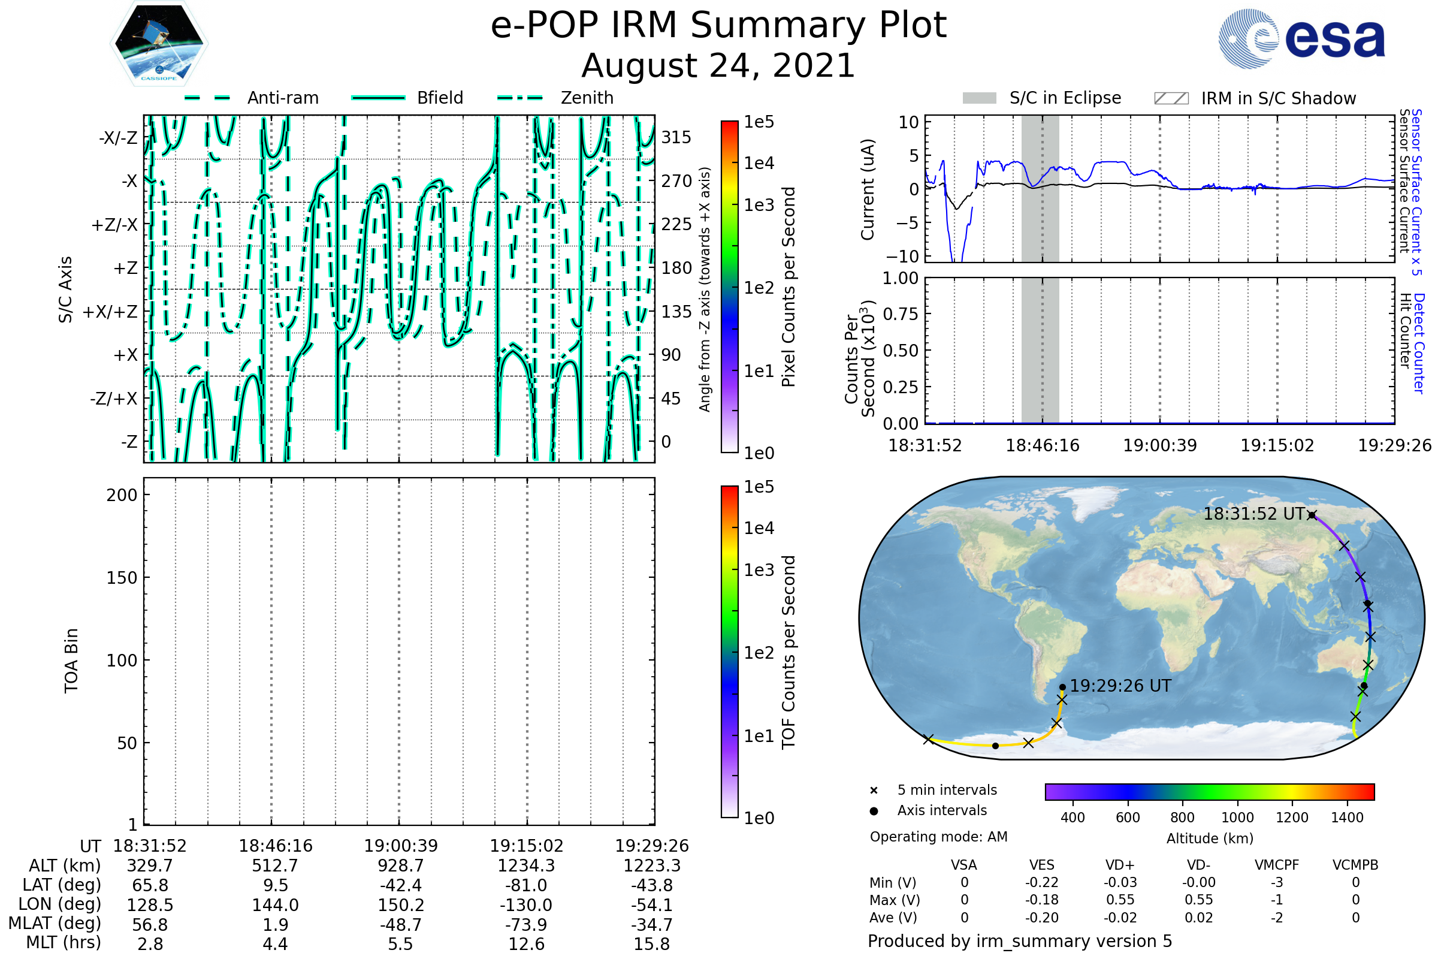Click the ESA logo
This screenshot has width=1438, height=959.
point(1301,39)
